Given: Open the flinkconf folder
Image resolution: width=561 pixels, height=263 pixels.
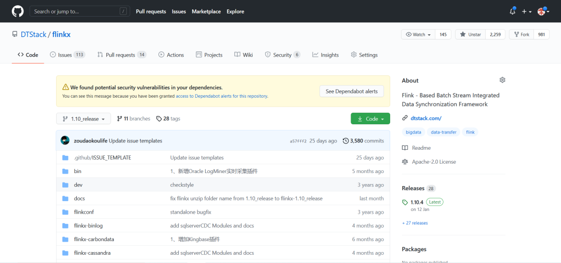Looking at the screenshot, I should pos(84,212).
